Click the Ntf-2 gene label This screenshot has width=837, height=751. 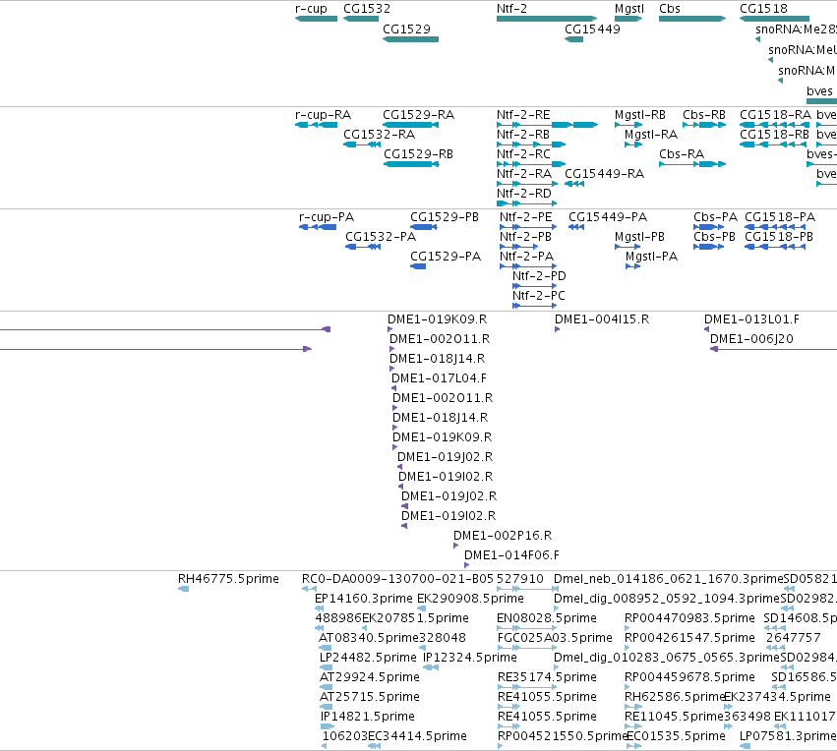pyautogui.click(x=511, y=9)
